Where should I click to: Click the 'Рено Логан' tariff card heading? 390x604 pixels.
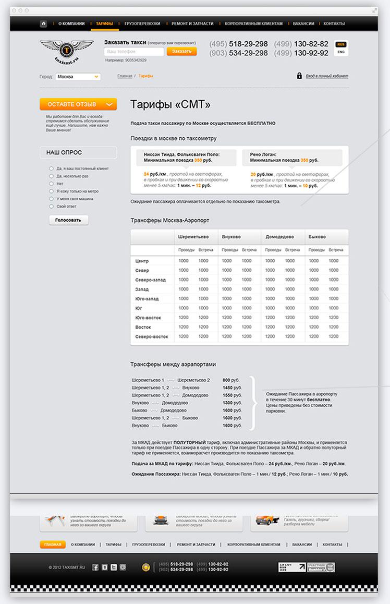pos(263,154)
